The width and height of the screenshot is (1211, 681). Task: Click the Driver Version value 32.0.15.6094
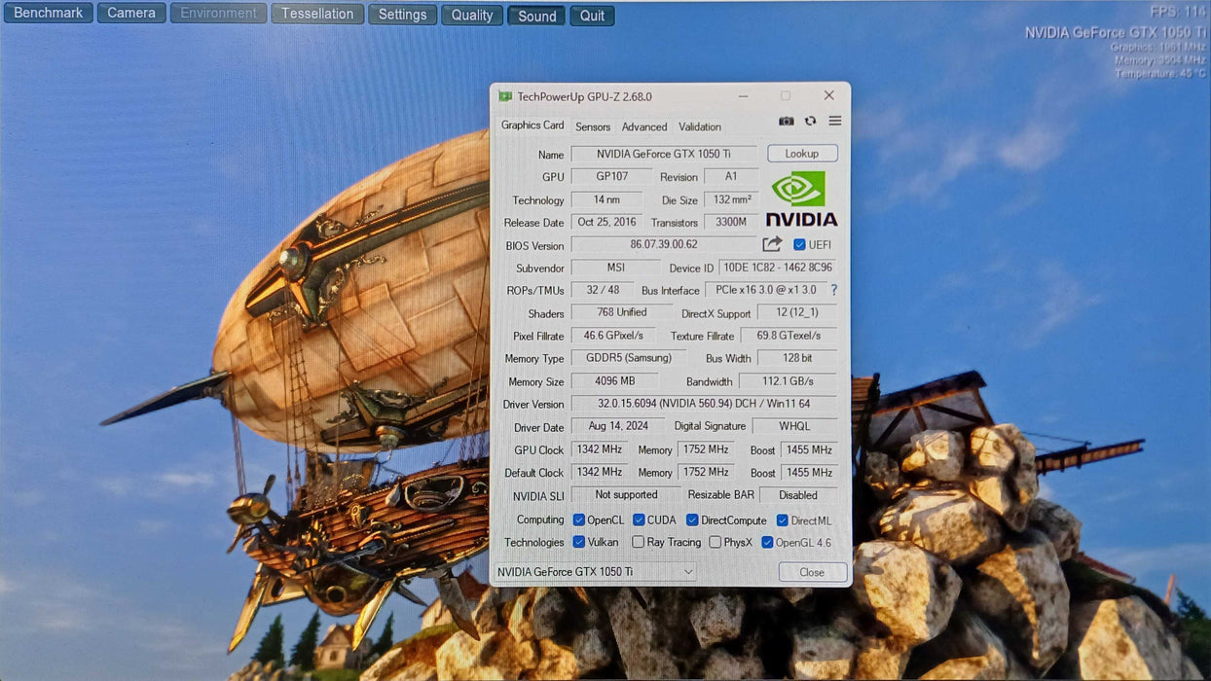[x=704, y=404]
